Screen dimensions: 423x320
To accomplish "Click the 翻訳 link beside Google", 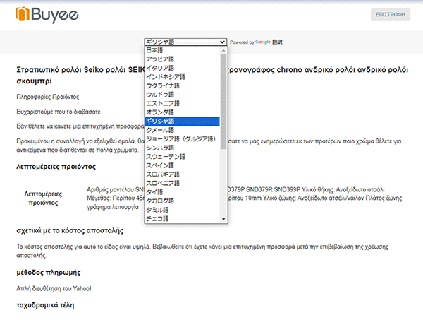I will [277, 42].
